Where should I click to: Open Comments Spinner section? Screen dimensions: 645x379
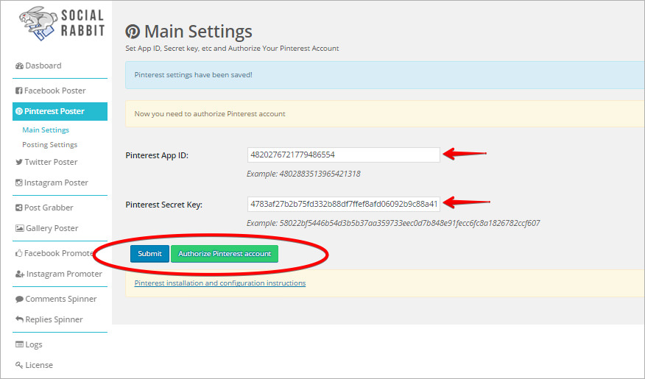pos(60,299)
